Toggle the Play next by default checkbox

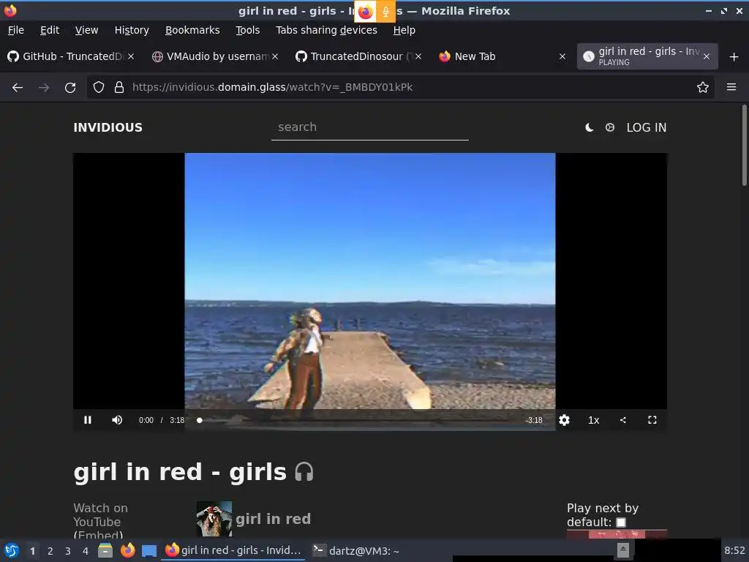[621, 522]
